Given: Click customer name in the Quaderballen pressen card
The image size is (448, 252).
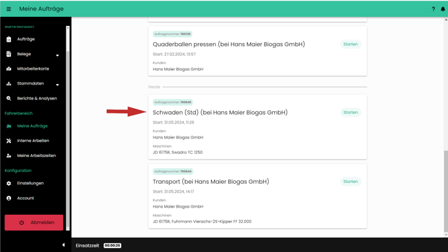Looking at the screenshot, I should tap(178, 69).
